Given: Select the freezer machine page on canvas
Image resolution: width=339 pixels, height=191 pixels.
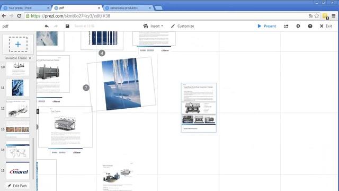Looking at the screenshot, I should (x=66, y=127).
